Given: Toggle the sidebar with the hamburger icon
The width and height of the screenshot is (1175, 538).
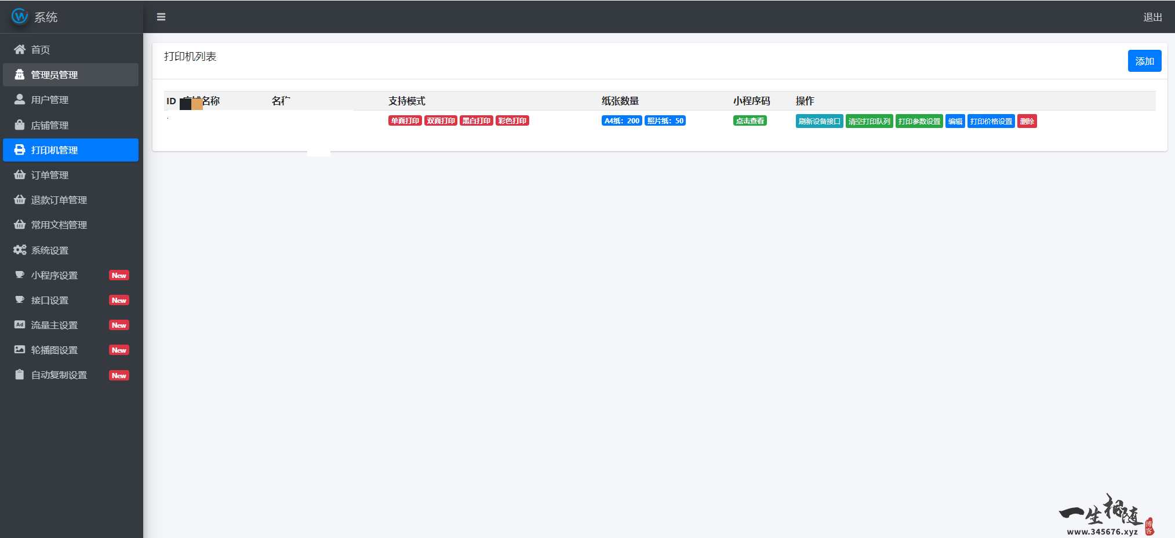Looking at the screenshot, I should tap(161, 17).
